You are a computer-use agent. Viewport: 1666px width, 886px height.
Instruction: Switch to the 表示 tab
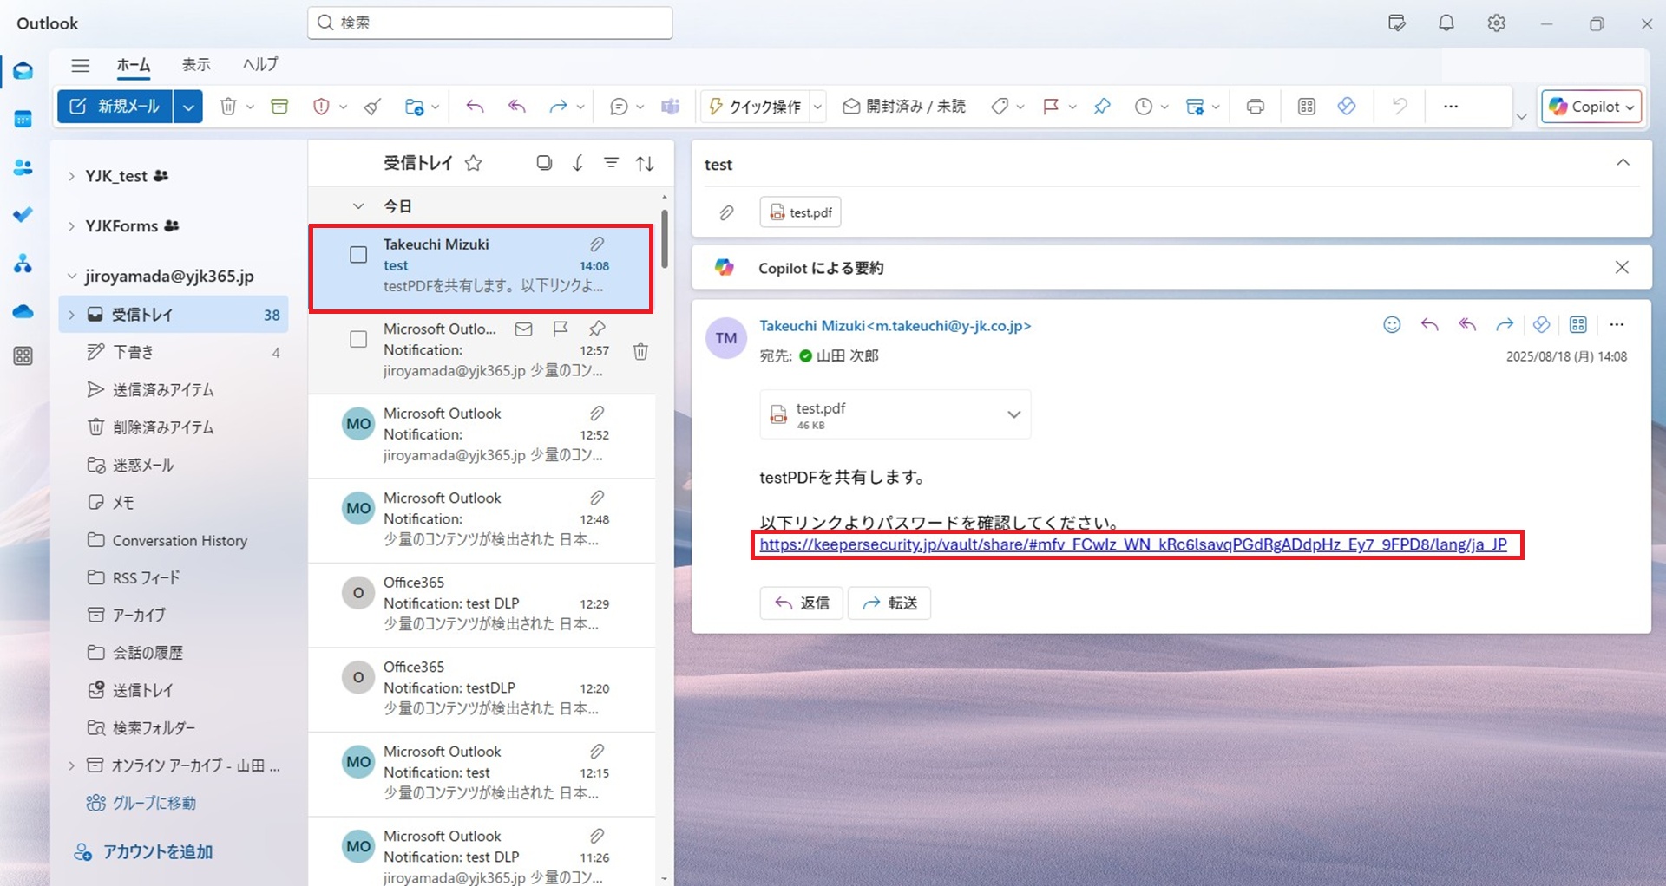point(196,65)
